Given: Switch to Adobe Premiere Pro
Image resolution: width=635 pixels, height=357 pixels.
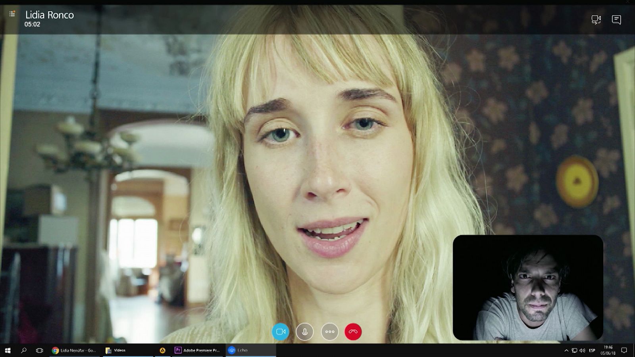Looking at the screenshot, I should 197,350.
